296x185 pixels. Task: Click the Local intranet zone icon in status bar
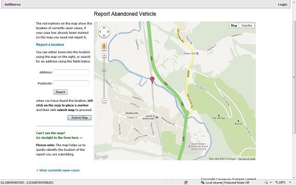(203, 182)
